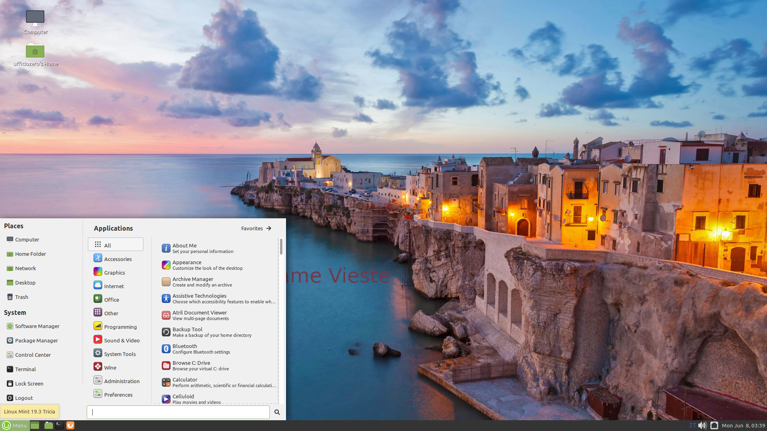Screen dimensions: 767x431
Task: Launch Celluloid application icon
Action: (x=166, y=399)
